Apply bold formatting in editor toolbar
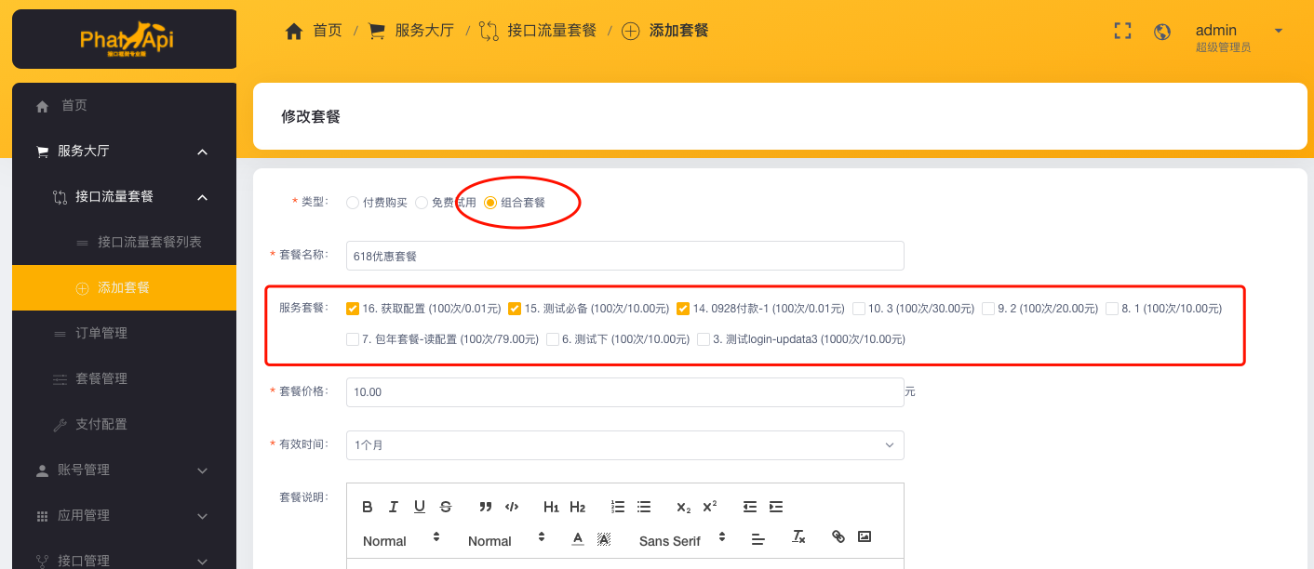This screenshot has width=1314, height=569. pos(368,507)
